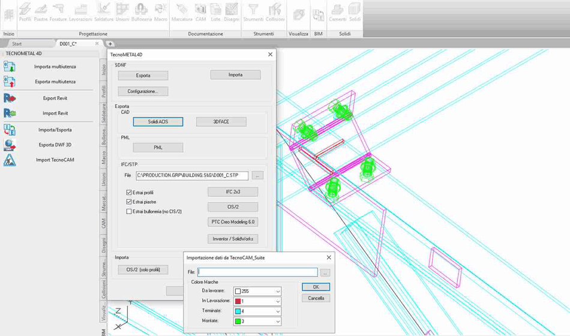This screenshot has height=336, width=570.
Task: Click the cyan Terminate color swatch
Action: coord(238,311)
